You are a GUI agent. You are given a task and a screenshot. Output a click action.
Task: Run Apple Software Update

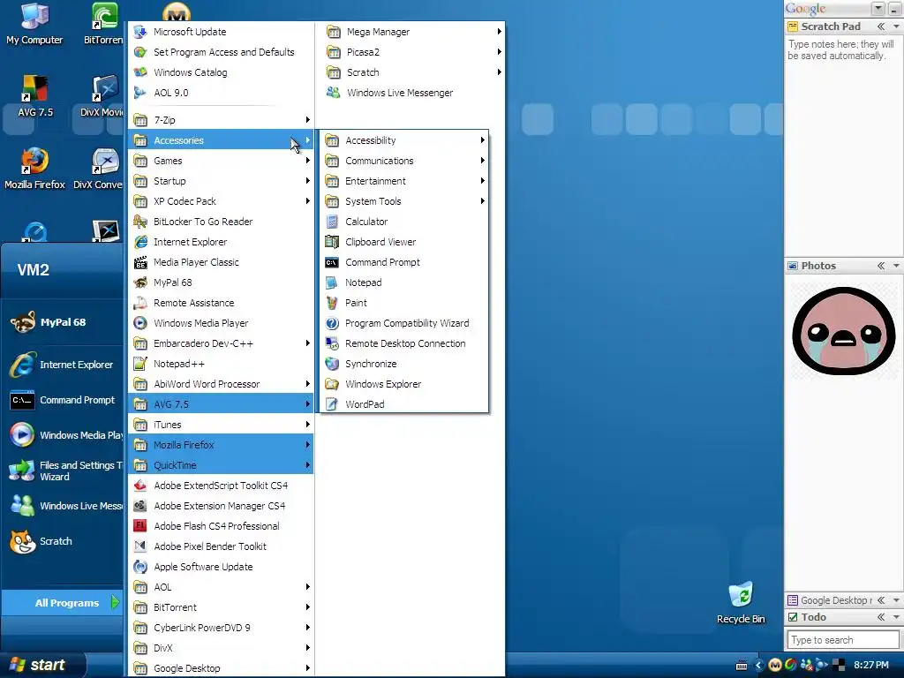pyautogui.click(x=222, y=567)
